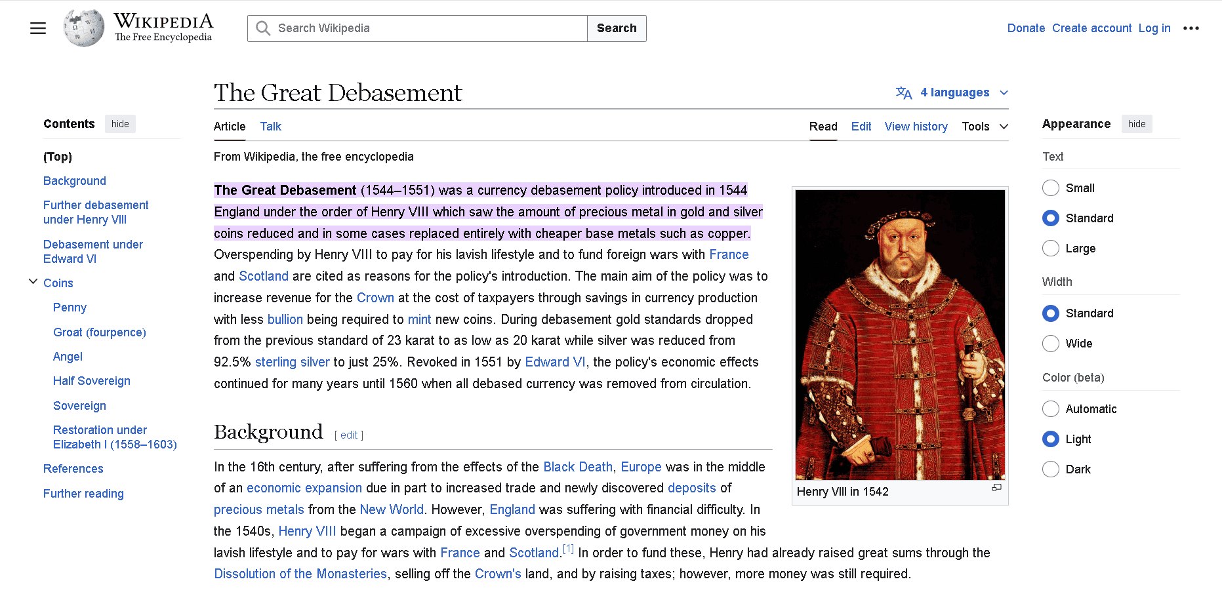
Task: Collapse the Coins section in contents
Action: pyautogui.click(x=33, y=282)
